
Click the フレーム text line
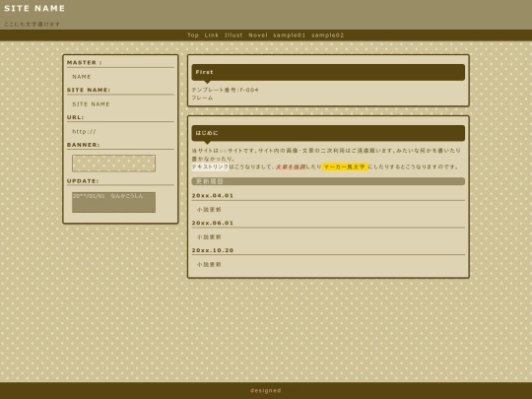point(202,98)
